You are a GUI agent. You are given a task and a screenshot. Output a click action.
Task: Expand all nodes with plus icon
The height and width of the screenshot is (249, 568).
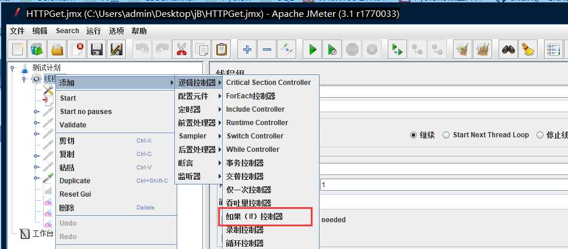click(247, 49)
